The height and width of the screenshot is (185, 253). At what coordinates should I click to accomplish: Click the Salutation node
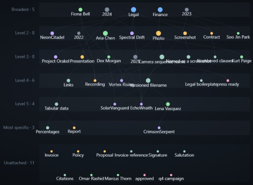[184, 151]
